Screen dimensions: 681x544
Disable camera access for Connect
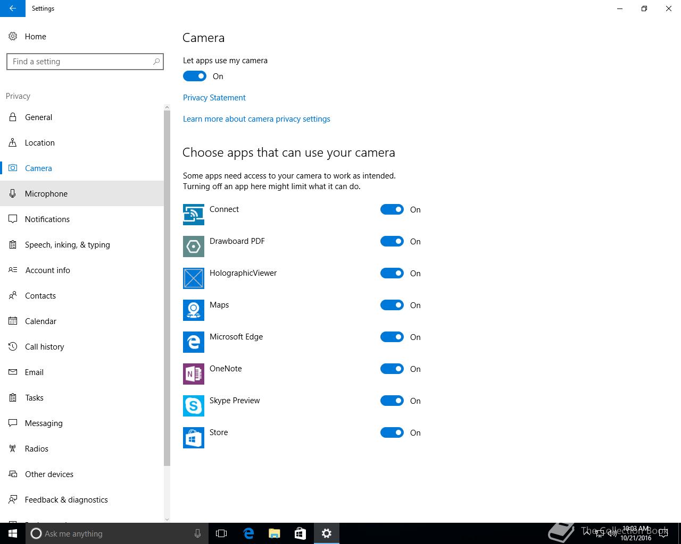click(392, 209)
